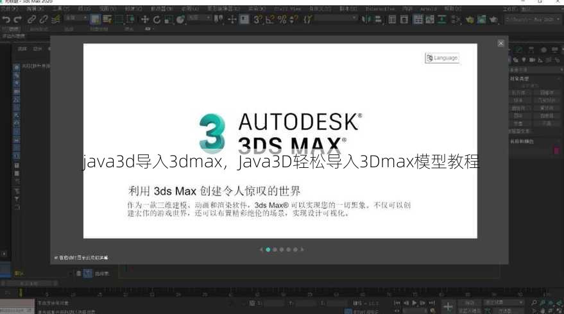This screenshot has height=314, width=564.
Task: Choose Rectangular Selection Region icon
Action: 119,19
